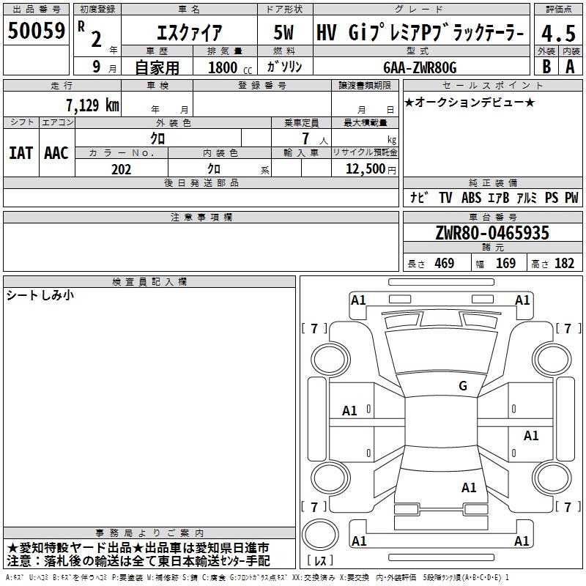Click color number 202
The width and height of the screenshot is (586, 586).
(121, 169)
